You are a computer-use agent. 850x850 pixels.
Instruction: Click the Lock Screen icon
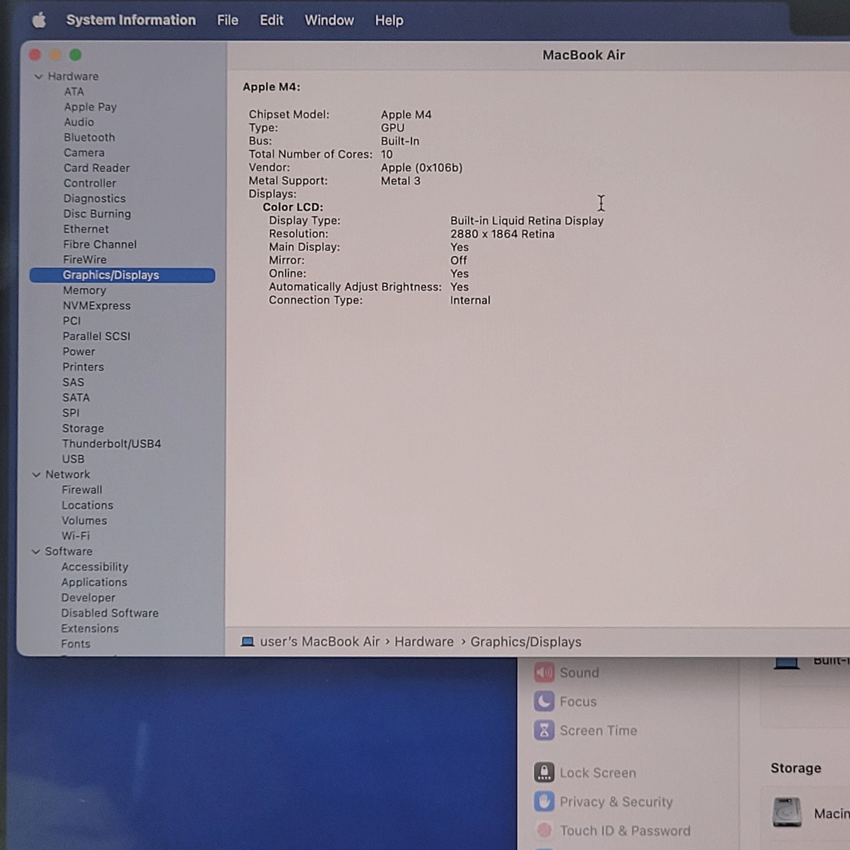point(544,773)
